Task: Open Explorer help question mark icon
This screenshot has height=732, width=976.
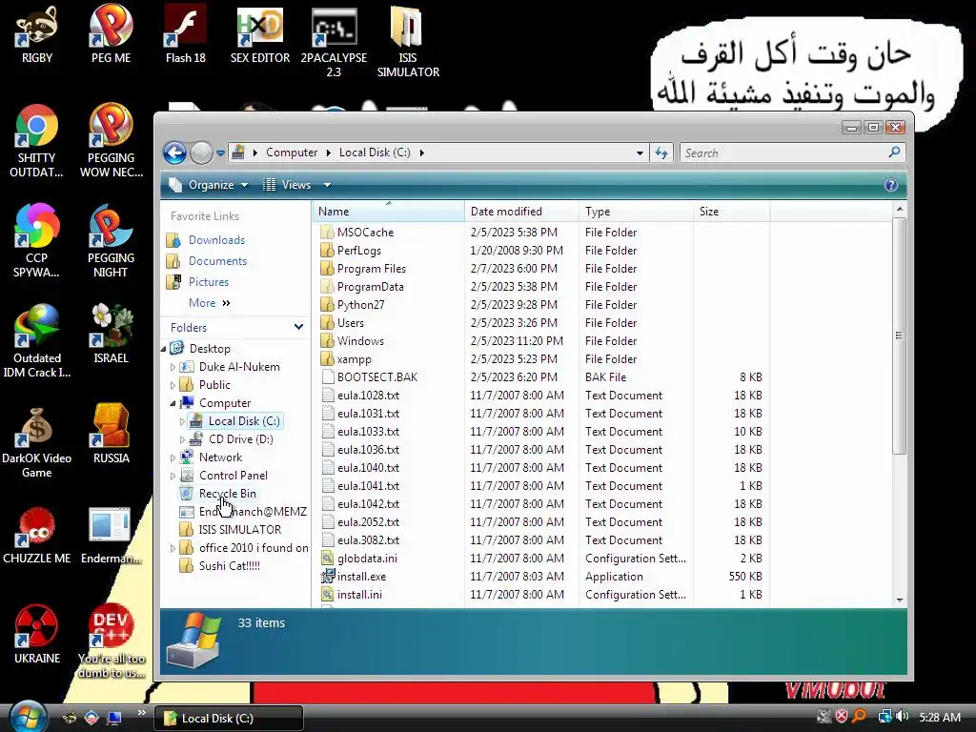Action: 891,185
